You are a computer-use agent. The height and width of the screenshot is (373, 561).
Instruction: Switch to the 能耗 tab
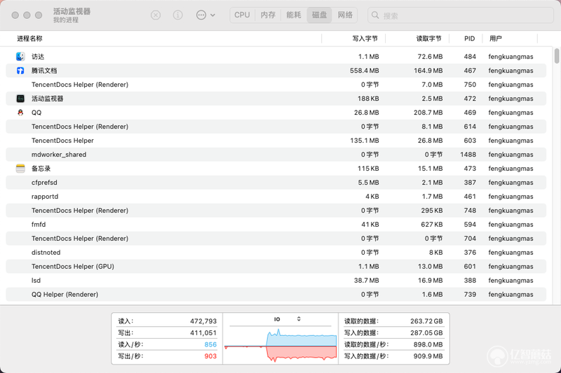tap(294, 15)
